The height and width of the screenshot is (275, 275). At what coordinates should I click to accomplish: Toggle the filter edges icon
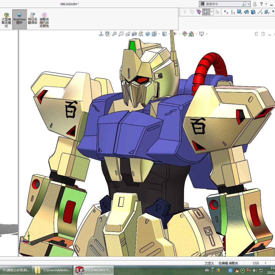(x=233, y=12)
